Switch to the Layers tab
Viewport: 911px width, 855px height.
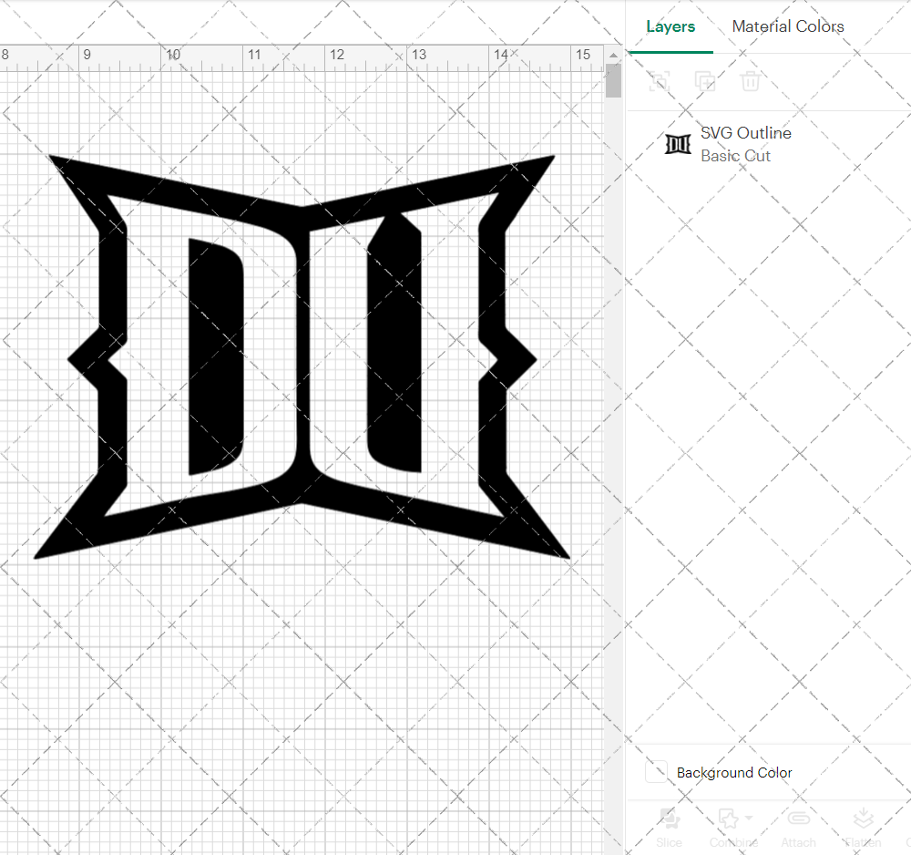point(670,26)
